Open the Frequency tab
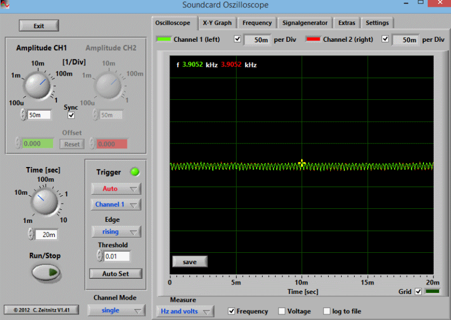The width and height of the screenshot is (451, 320). click(x=257, y=23)
